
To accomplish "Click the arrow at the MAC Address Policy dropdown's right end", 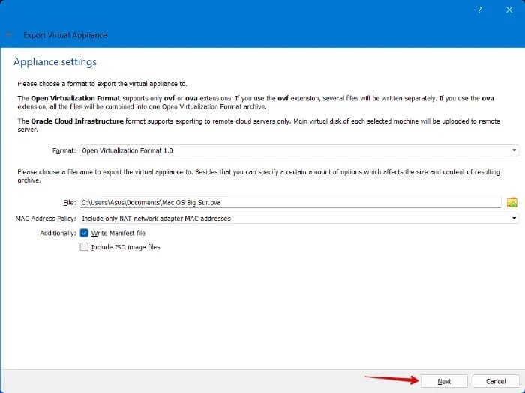I will [x=514, y=219].
